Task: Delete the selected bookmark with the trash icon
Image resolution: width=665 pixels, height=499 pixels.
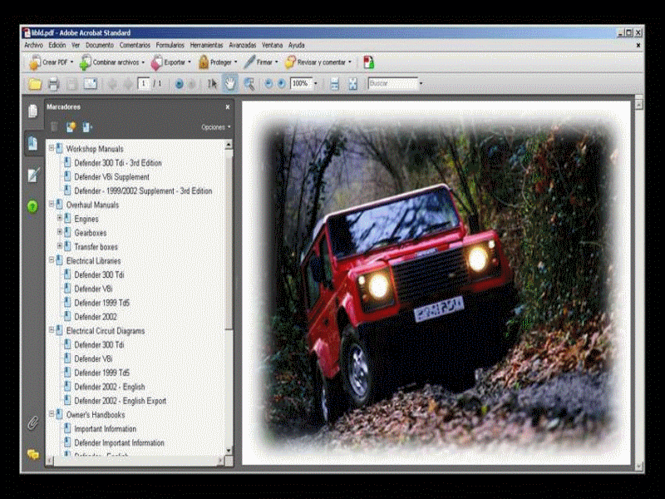Action: [x=54, y=126]
